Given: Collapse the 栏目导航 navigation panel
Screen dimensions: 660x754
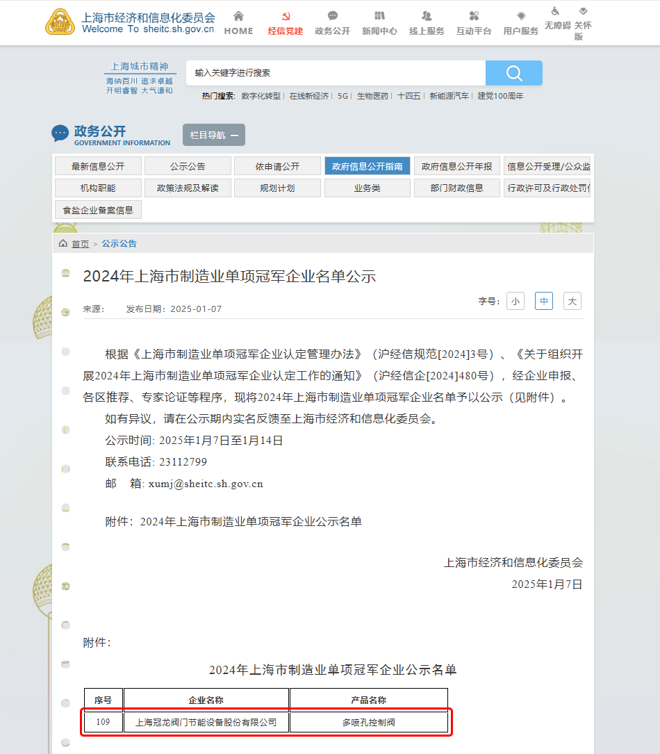Looking at the screenshot, I should pyautogui.click(x=214, y=135).
